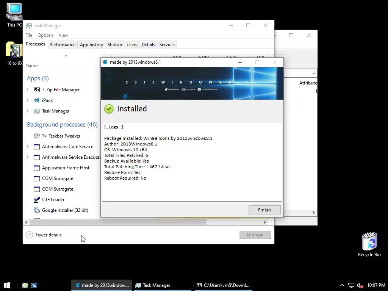Click the second quick launch taskbar icon

pos(34,285)
